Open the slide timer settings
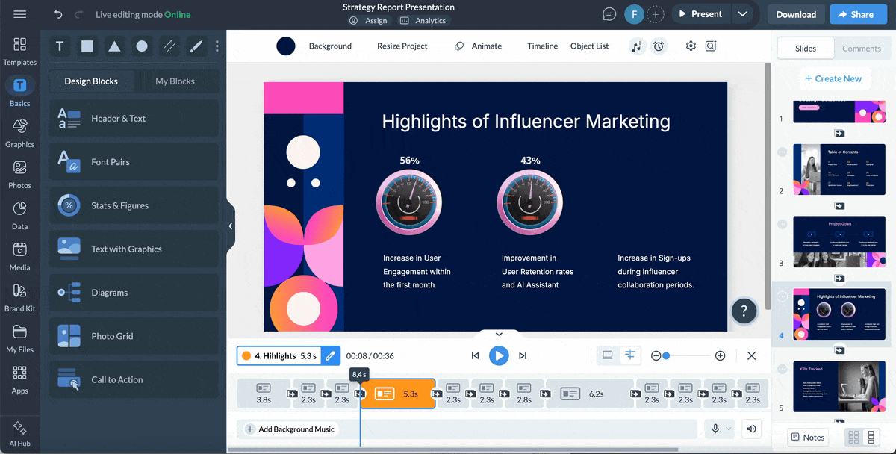896x454 pixels. 658,47
